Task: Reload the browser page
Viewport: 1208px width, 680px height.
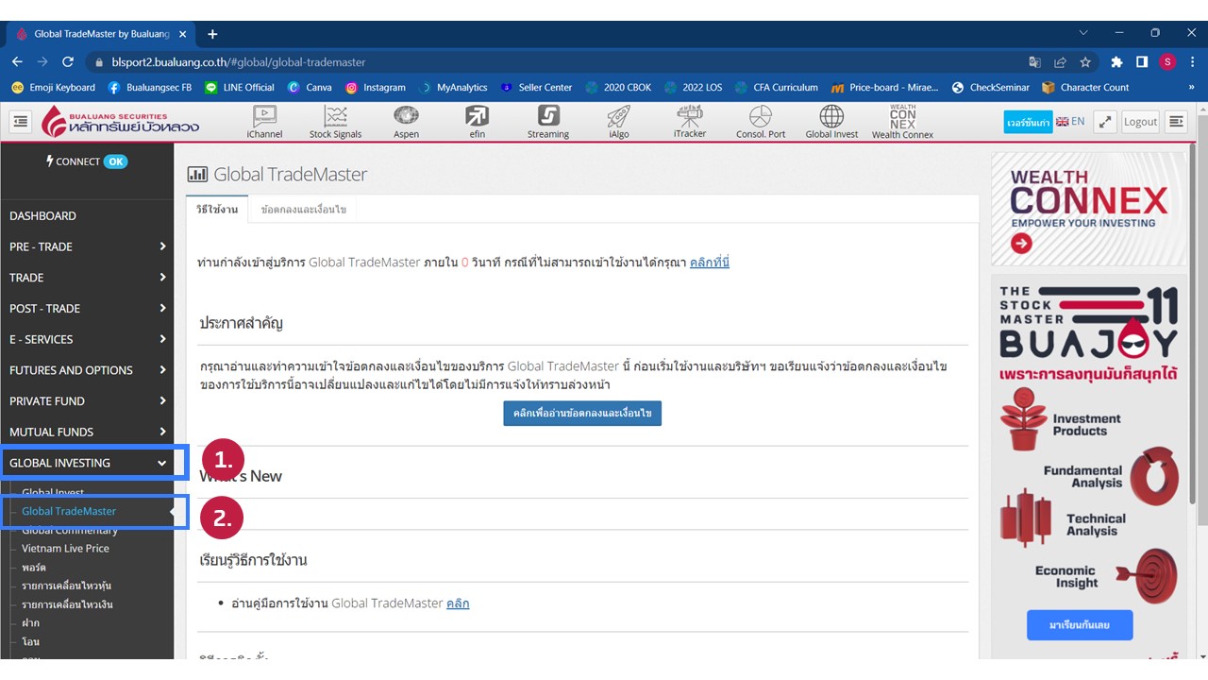Action: 67,61
